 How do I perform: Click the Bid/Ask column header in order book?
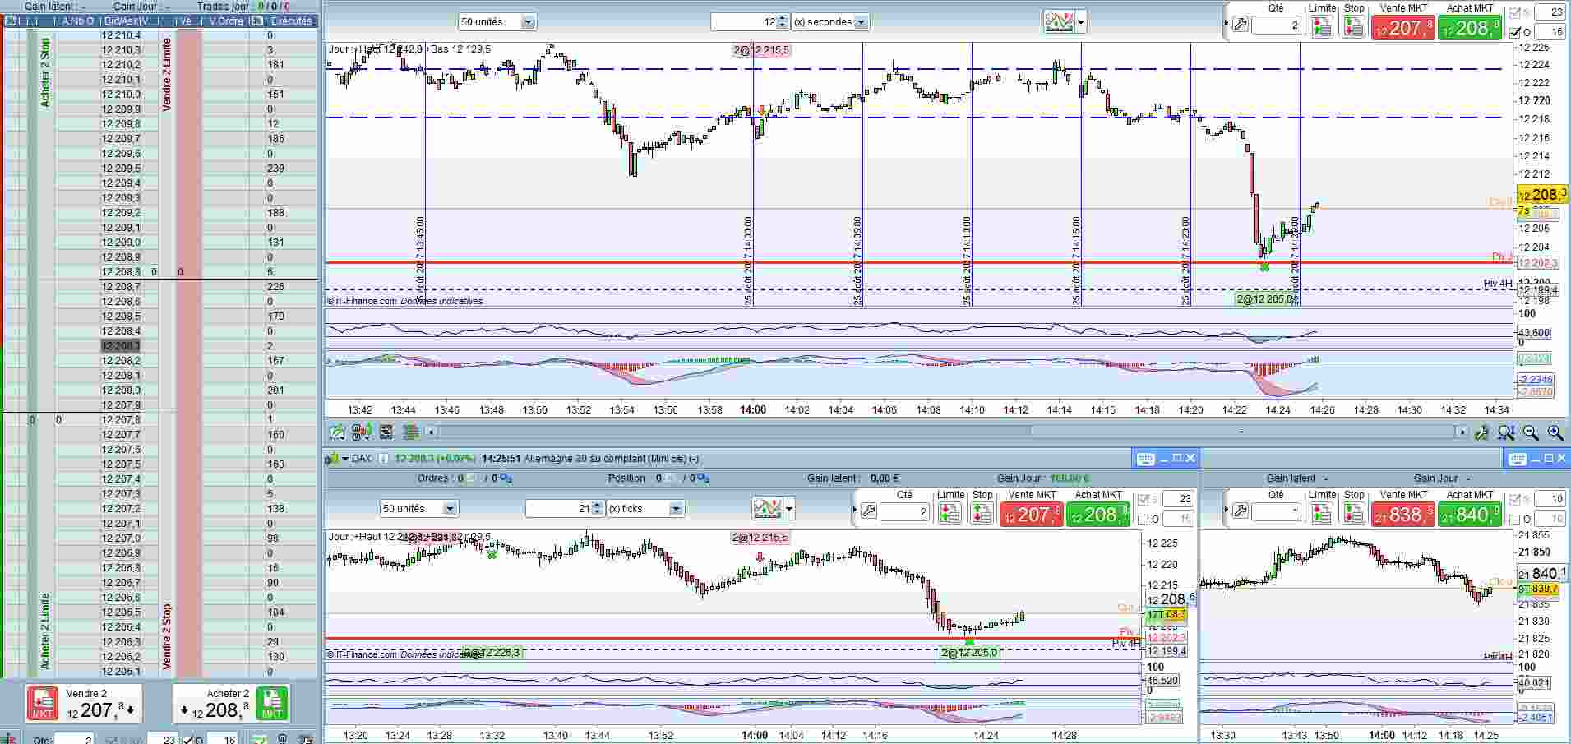[x=120, y=21]
